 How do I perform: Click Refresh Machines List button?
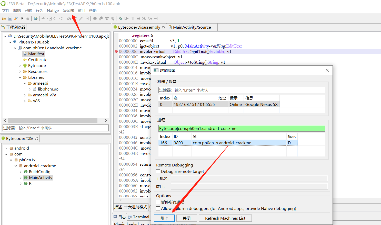225,218
